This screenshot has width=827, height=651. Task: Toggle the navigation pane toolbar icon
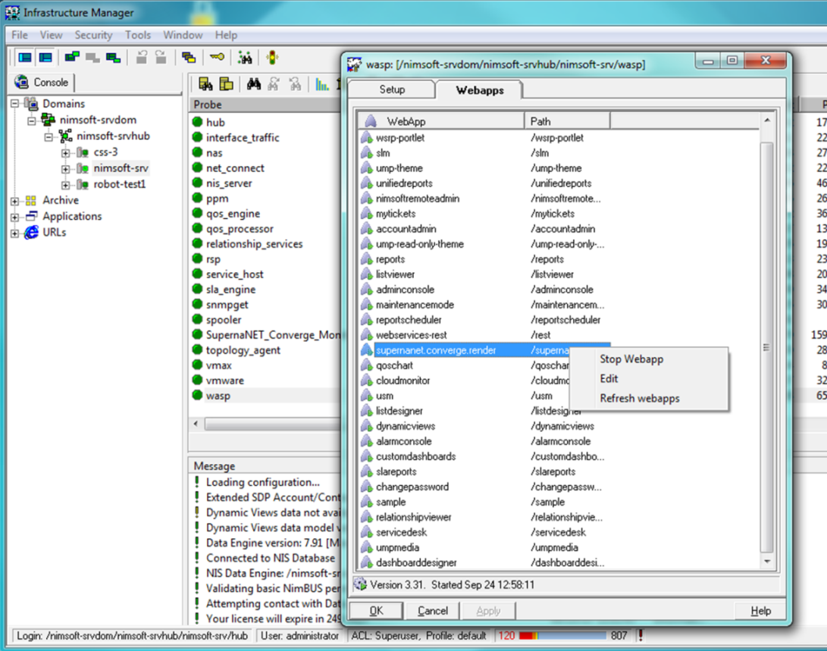(25, 58)
